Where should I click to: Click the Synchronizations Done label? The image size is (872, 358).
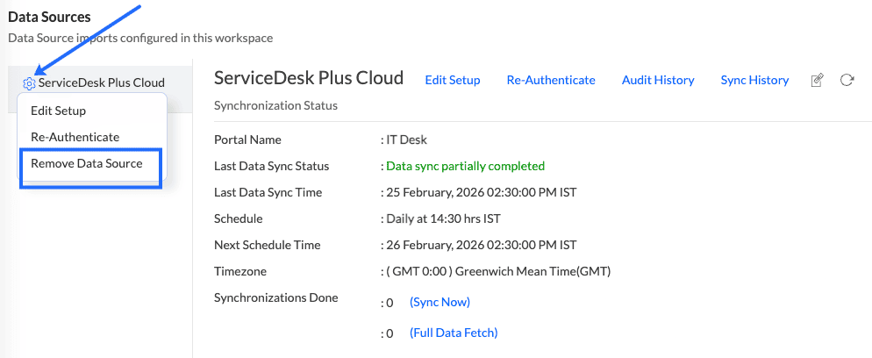275,297
